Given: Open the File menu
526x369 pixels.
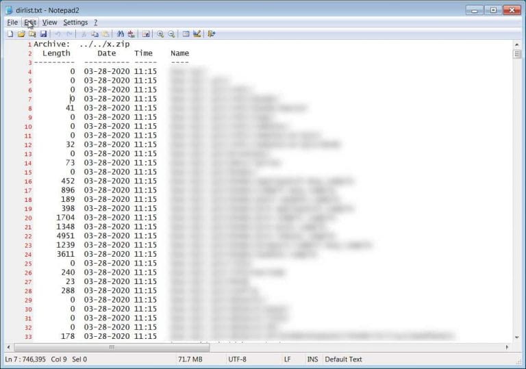Looking at the screenshot, I should [x=12, y=22].
